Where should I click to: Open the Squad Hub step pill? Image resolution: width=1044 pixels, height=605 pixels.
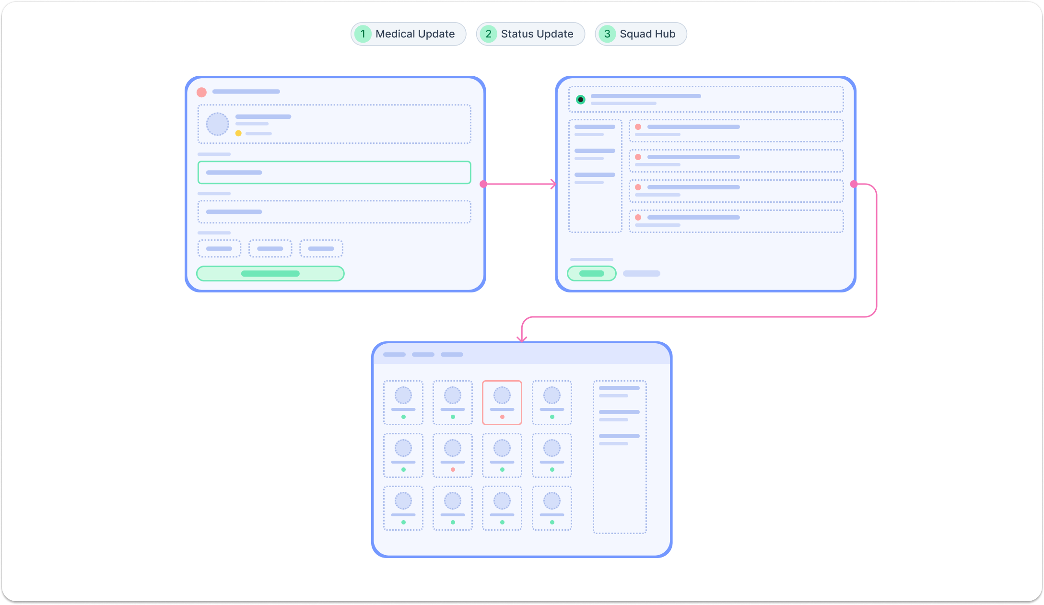[x=641, y=34]
